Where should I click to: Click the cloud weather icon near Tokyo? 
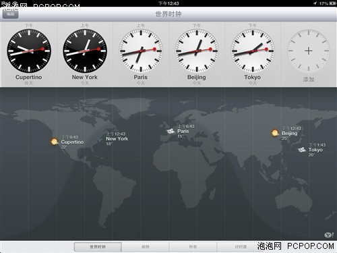[x=302, y=150]
